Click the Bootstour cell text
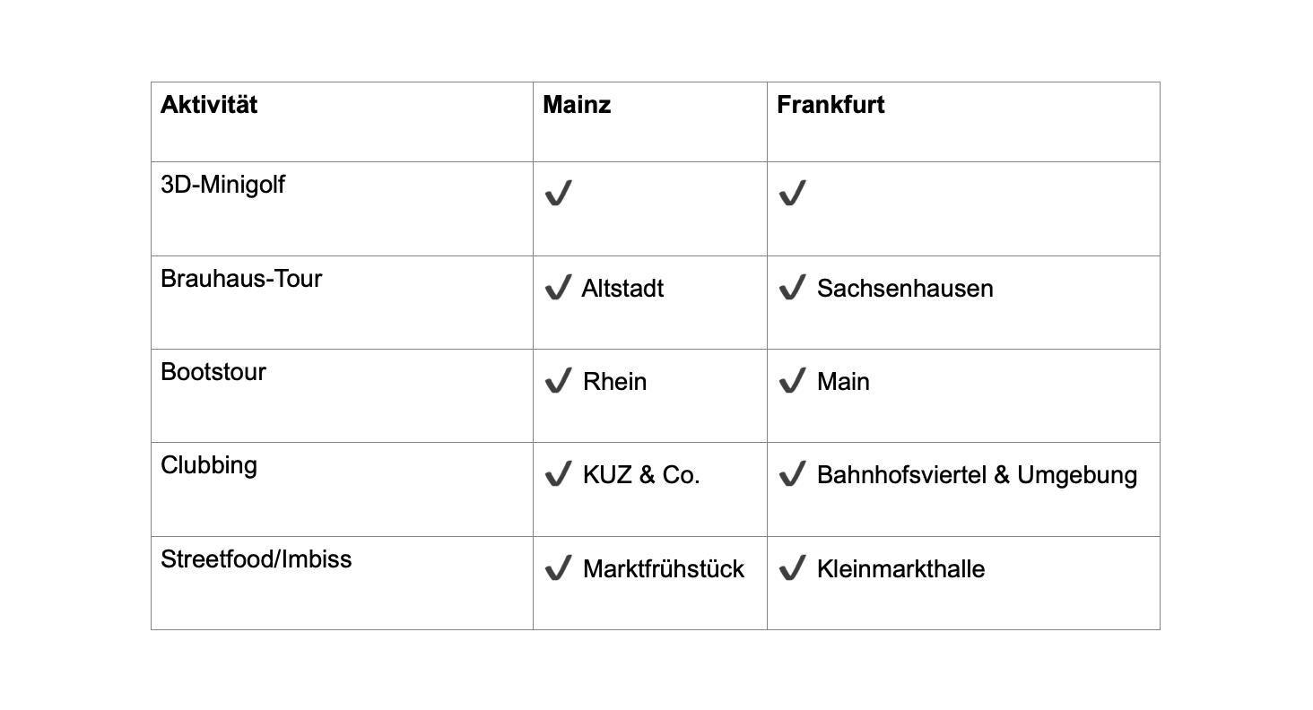 tap(213, 372)
